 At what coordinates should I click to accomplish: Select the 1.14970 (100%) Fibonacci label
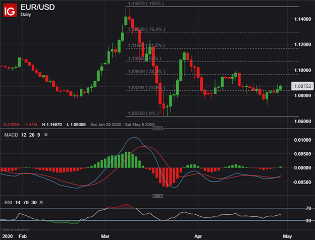click(x=146, y=4)
